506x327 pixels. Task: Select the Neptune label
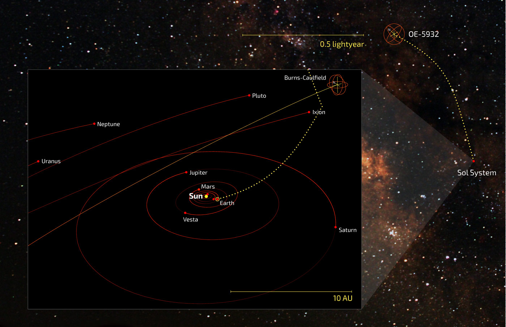point(108,124)
